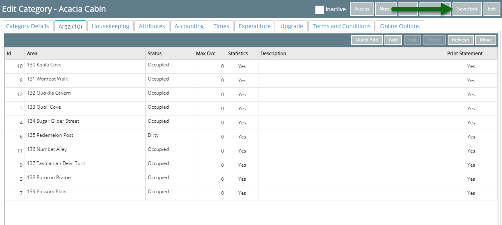The width and height of the screenshot is (502, 225).
Task: Sort by the Status column header
Action: [169, 54]
